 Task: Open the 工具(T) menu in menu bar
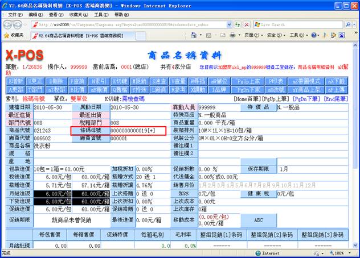click(101, 14)
